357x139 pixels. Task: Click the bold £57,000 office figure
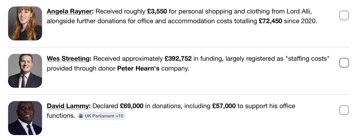pos(224,106)
